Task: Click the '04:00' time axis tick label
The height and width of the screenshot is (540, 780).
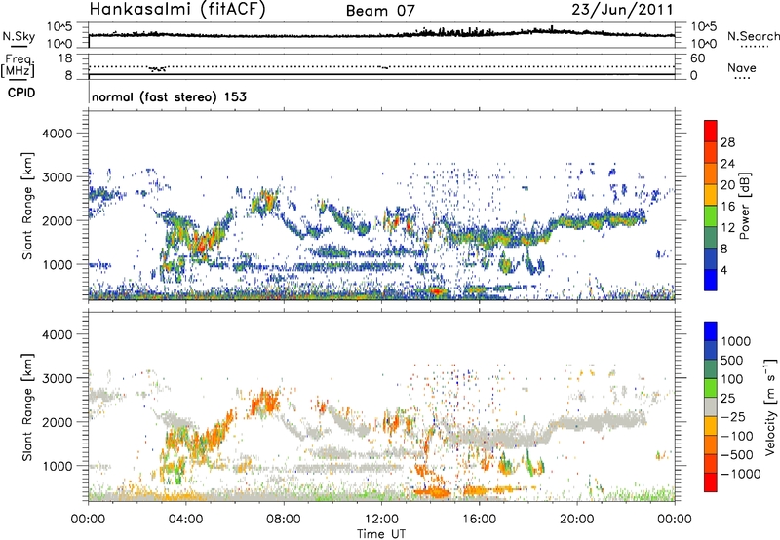Action: [185, 519]
